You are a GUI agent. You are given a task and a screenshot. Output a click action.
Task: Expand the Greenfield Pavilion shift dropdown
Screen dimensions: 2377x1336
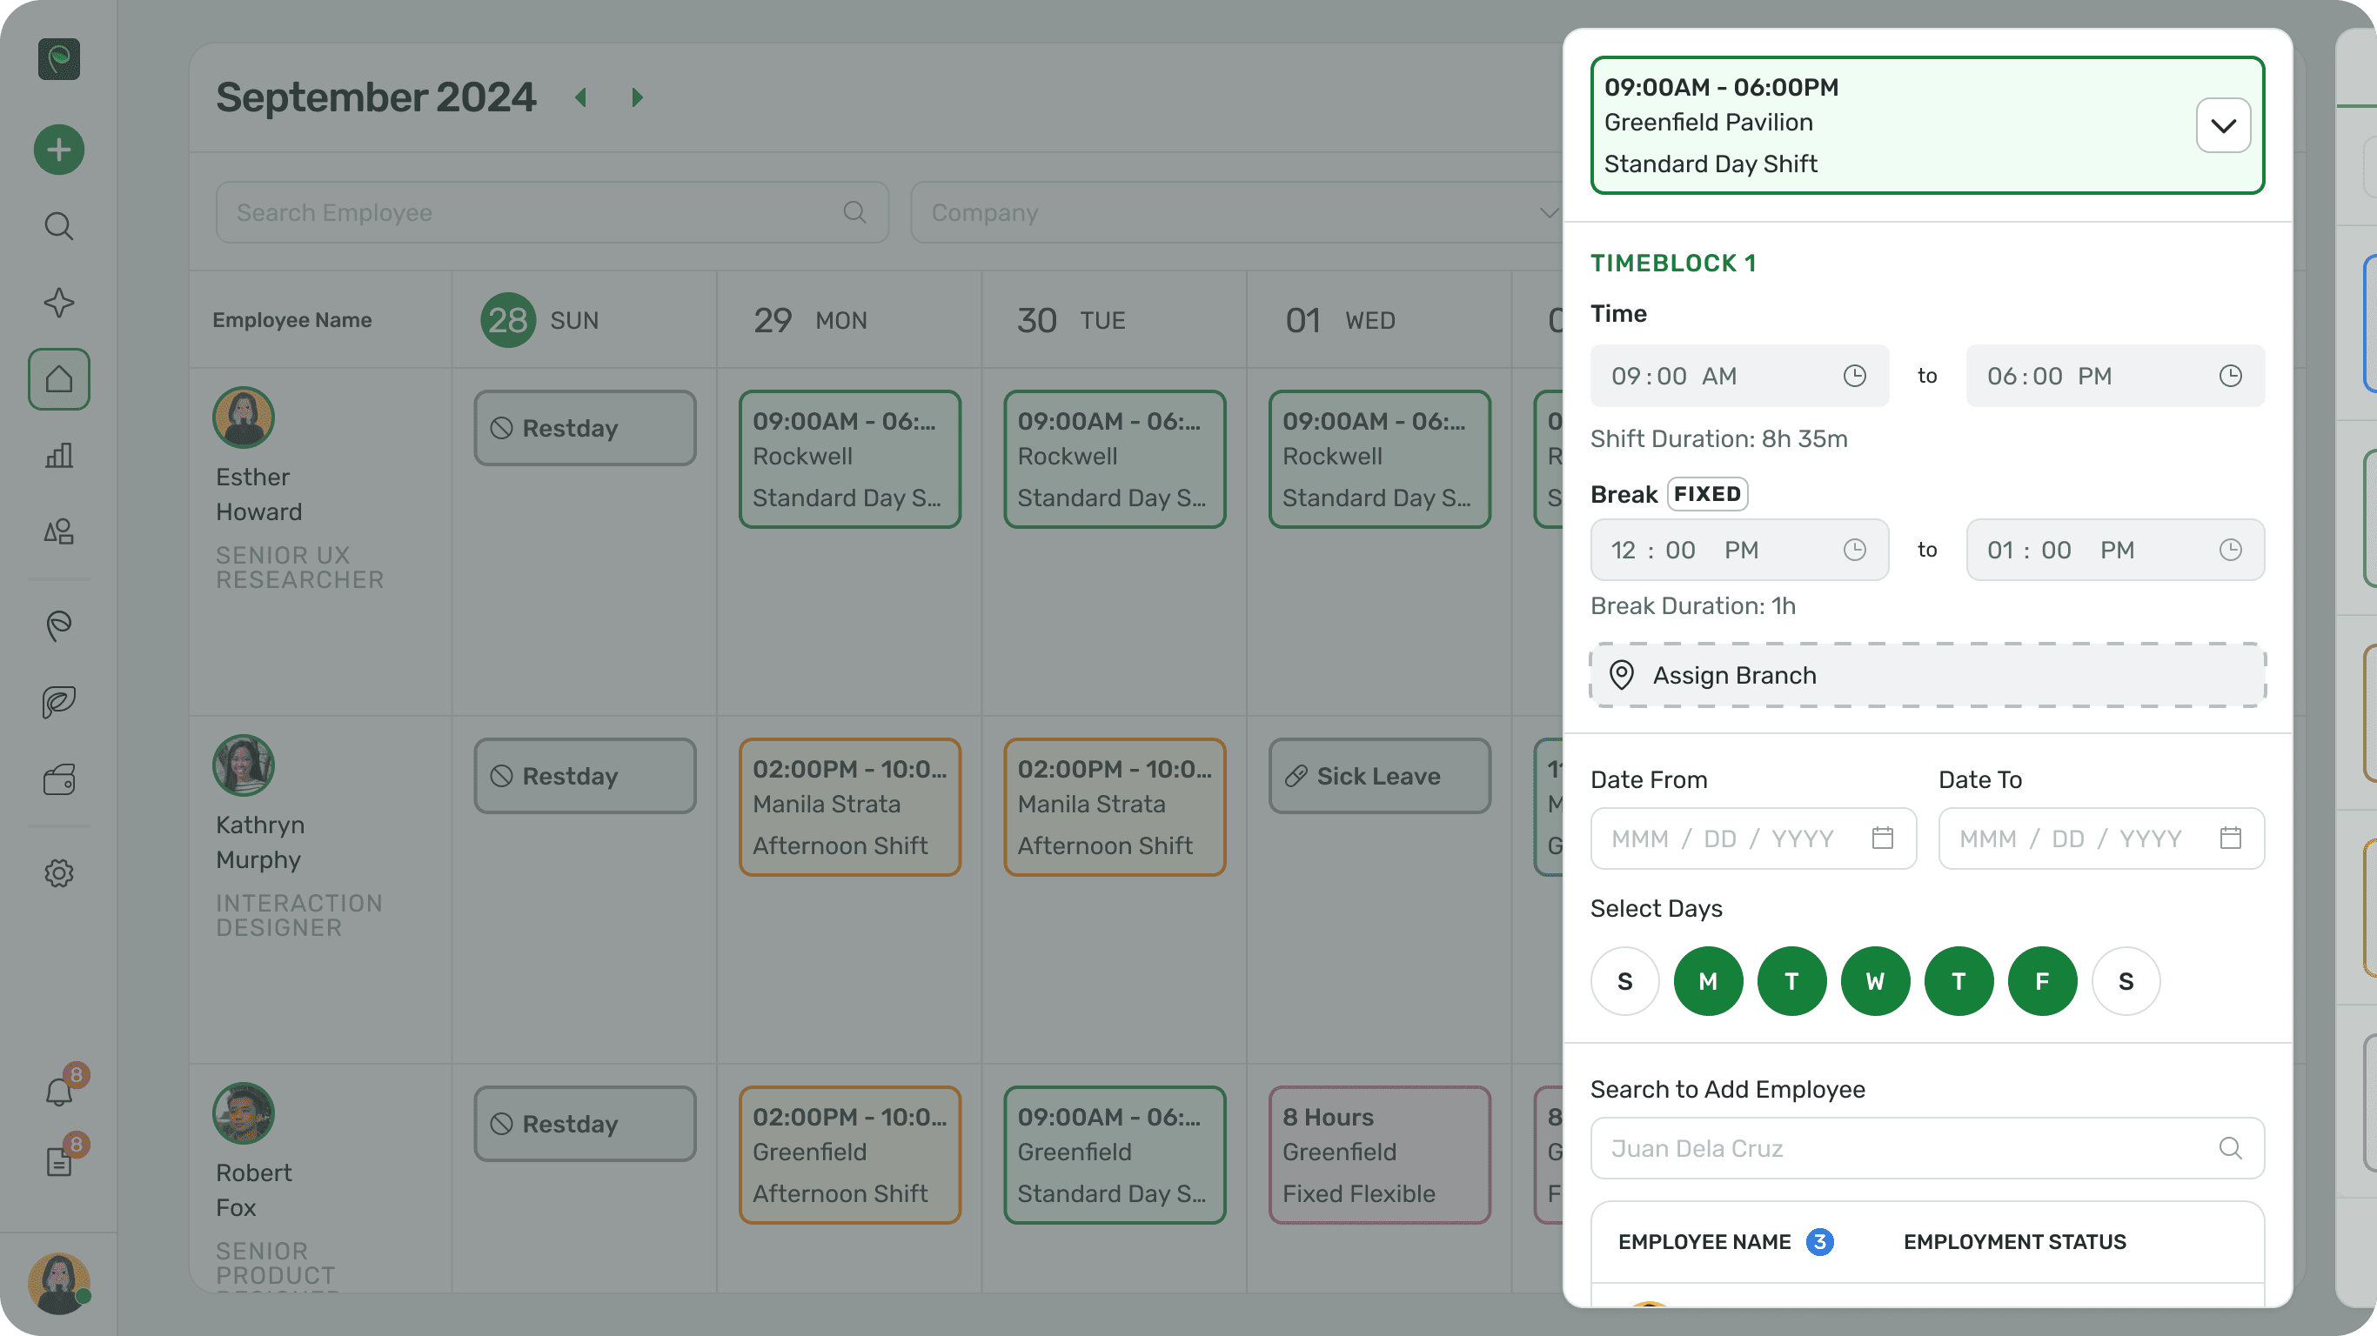point(2223,125)
